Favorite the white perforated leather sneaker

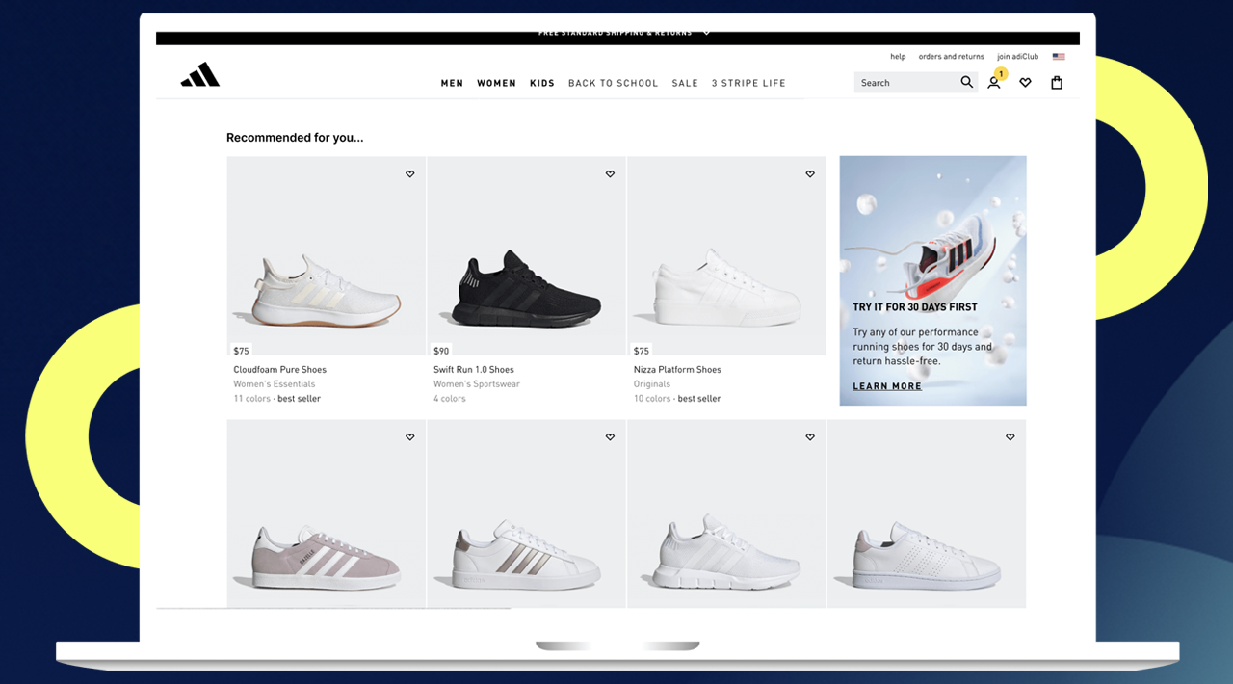point(1010,437)
